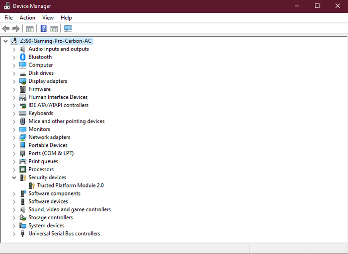348x254 pixels.
Task: Select Trusted Platform Module 2.0 device
Action: coord(71,186)
